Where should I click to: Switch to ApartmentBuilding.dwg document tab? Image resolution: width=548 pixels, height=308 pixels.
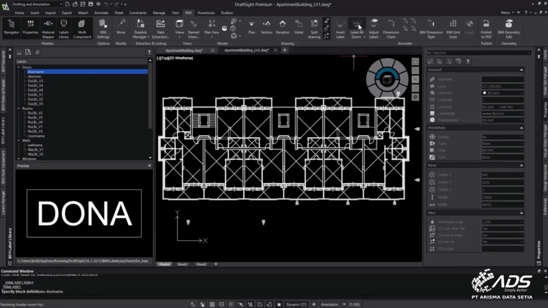click(184, 50)
